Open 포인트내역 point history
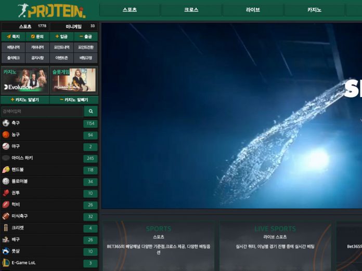The height and width of the screenshot is (271, 362). coord(62,47)
